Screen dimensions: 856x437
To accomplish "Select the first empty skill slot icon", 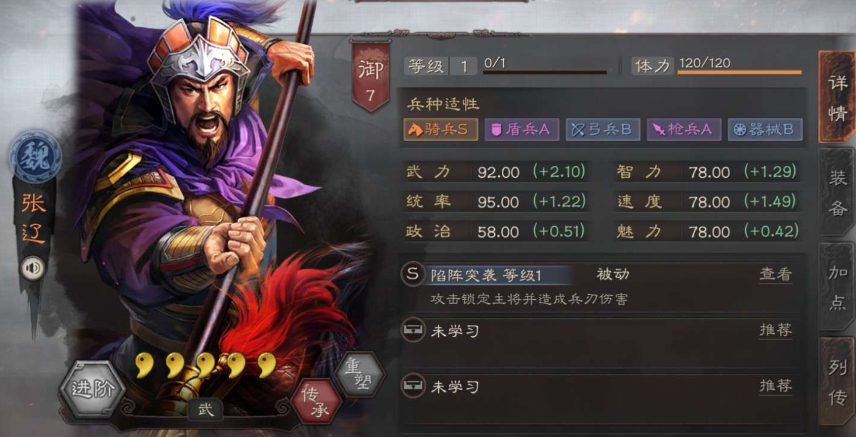I will pos(413,331).
